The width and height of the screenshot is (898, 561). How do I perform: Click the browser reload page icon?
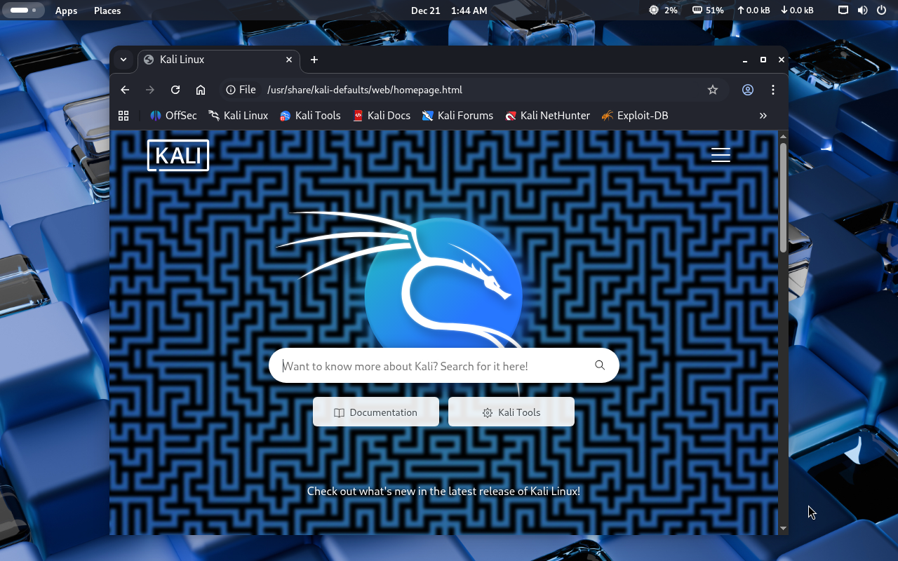click(x=175, y=90)
